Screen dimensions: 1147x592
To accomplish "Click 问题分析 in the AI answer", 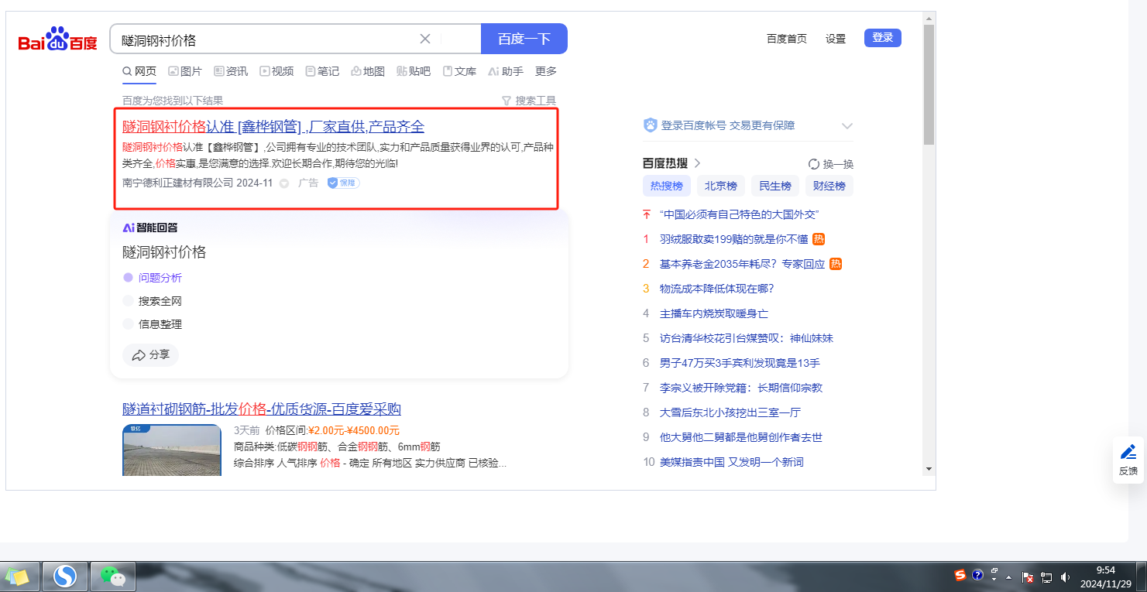I will pos(160,278).
